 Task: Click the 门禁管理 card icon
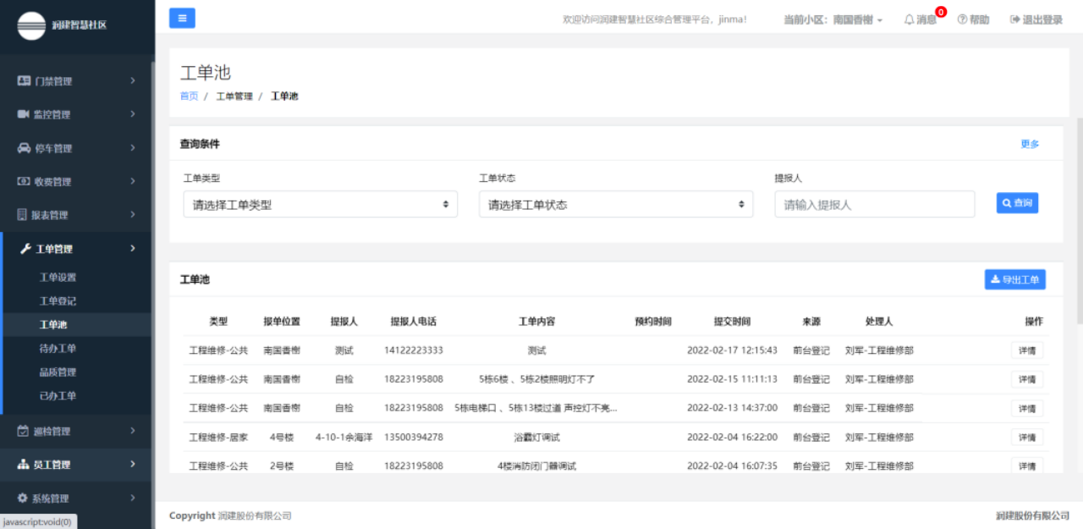pos(24,81)
